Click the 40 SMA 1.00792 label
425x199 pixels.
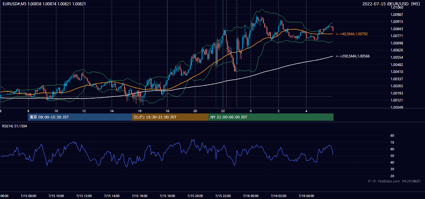[352, 34]
